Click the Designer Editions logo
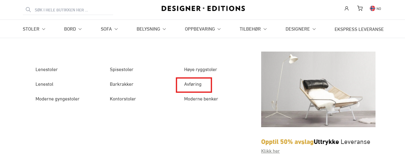 pos(203,8)
